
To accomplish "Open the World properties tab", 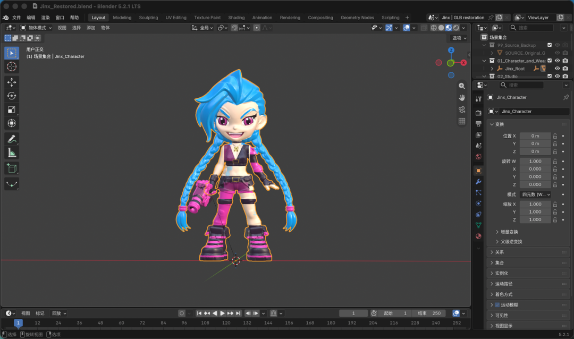I will [x=478, y=157].
